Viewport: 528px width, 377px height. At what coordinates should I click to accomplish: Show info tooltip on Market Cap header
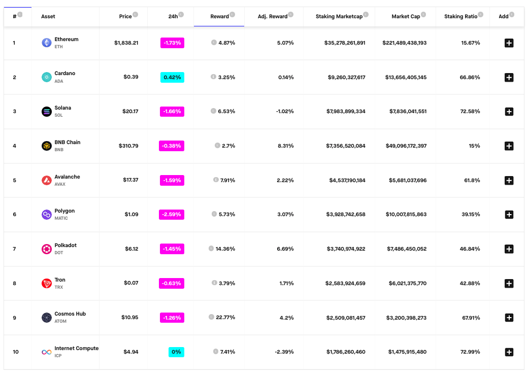click(423, 15)
